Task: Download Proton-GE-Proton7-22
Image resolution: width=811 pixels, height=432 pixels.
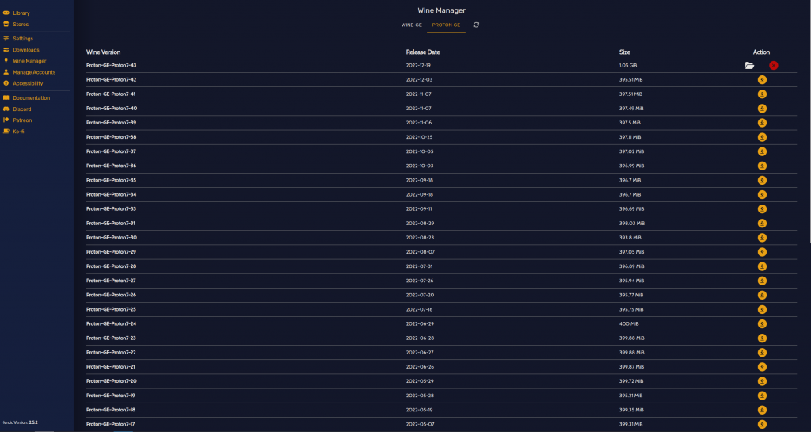Action: tap(762, 352)
